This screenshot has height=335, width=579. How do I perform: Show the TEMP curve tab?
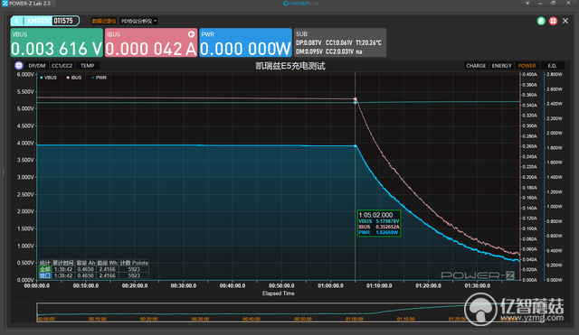[x=88, y=66]
